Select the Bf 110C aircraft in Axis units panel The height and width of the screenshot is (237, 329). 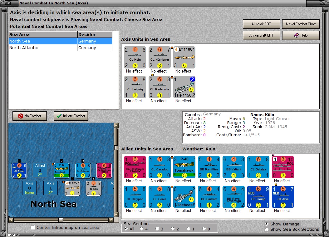(x=184, y=58)
